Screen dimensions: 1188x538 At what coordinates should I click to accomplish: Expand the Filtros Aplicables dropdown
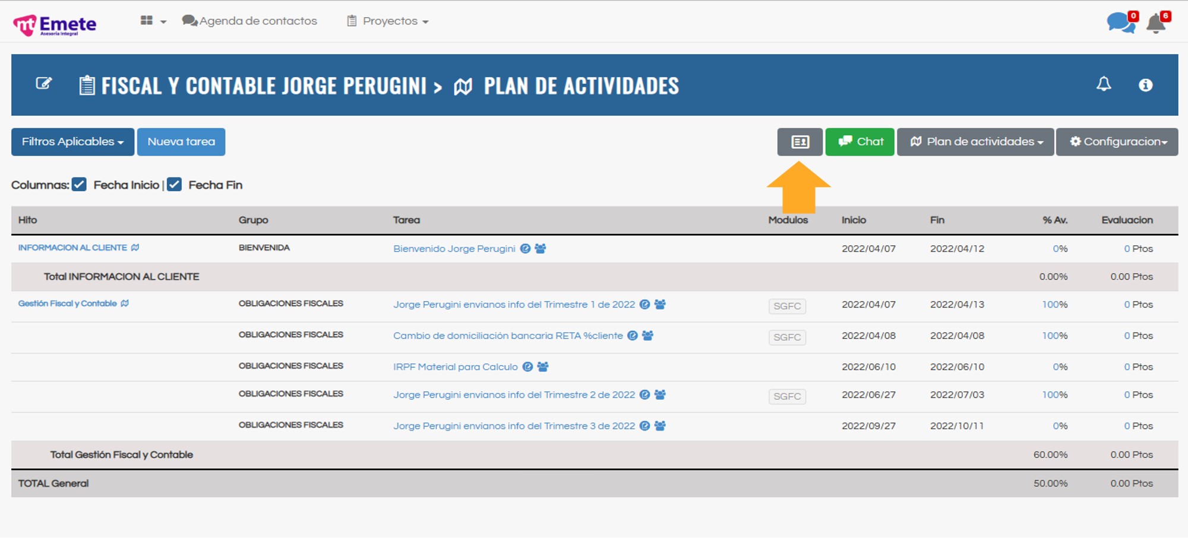point(72,142)
